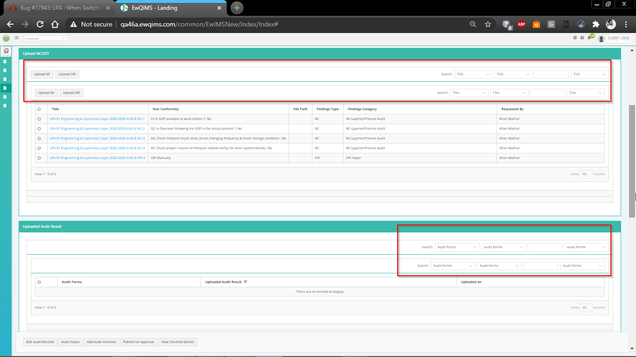The width and height of the screenshot is (636, 357).
Task: Tick the select-all checkbox in the Title header
Action: (x=39, y=109)
